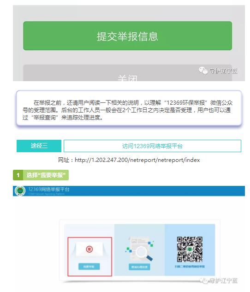Click the WeChat logo in the top watermark

203,71
